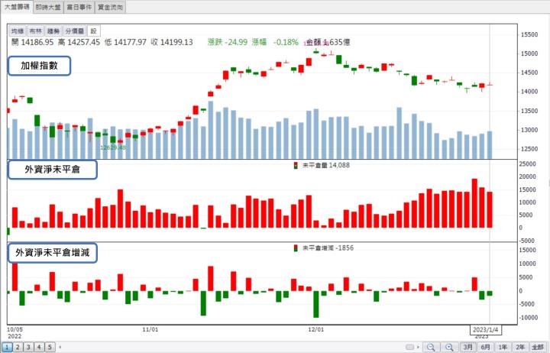The width and height of the screenshot is (550, 353).
Task: Click the 收 14199.13 closing value
Action: click(x=172, y=43)
